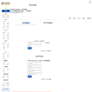
Task: Click the 欢迎投稿 heading
Action: tap(33, 5)
